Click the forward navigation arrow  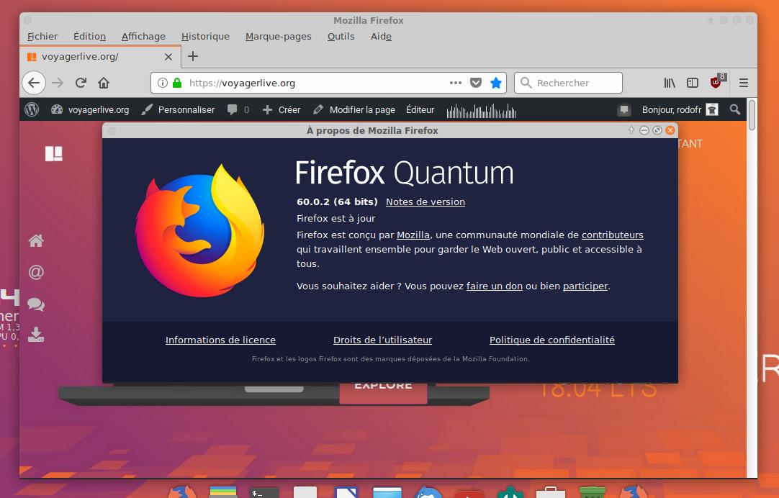[x=58, y=83]
